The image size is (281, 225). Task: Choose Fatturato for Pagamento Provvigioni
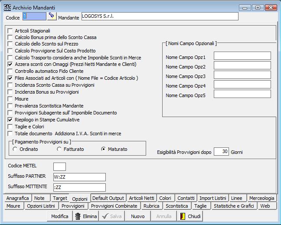coord(59,149)
